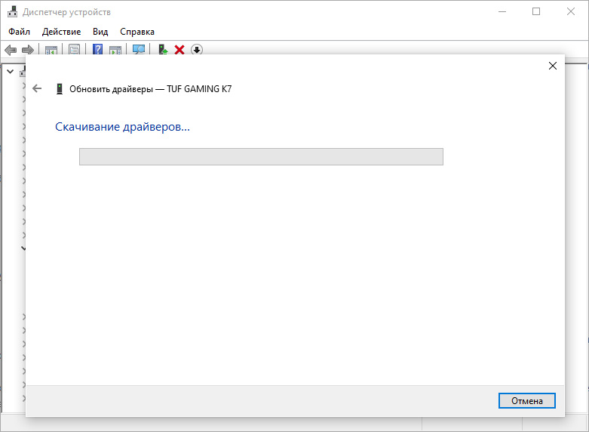Viewport: 589px width, 432px height.
Task: Click the device icon beside the wizard title
Action: click(60, 89)
